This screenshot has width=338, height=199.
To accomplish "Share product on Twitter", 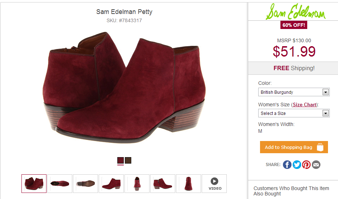I will [x=297, y=165].
